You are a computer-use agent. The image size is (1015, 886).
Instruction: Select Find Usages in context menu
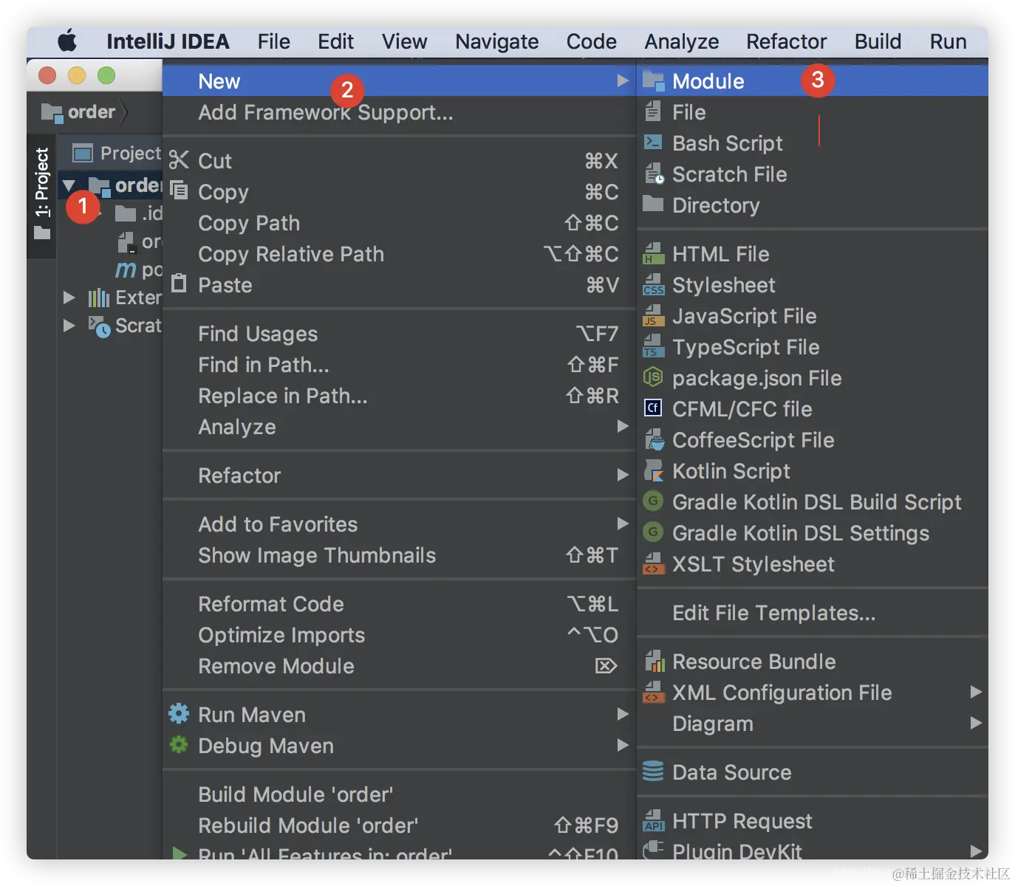coord(399,334)
